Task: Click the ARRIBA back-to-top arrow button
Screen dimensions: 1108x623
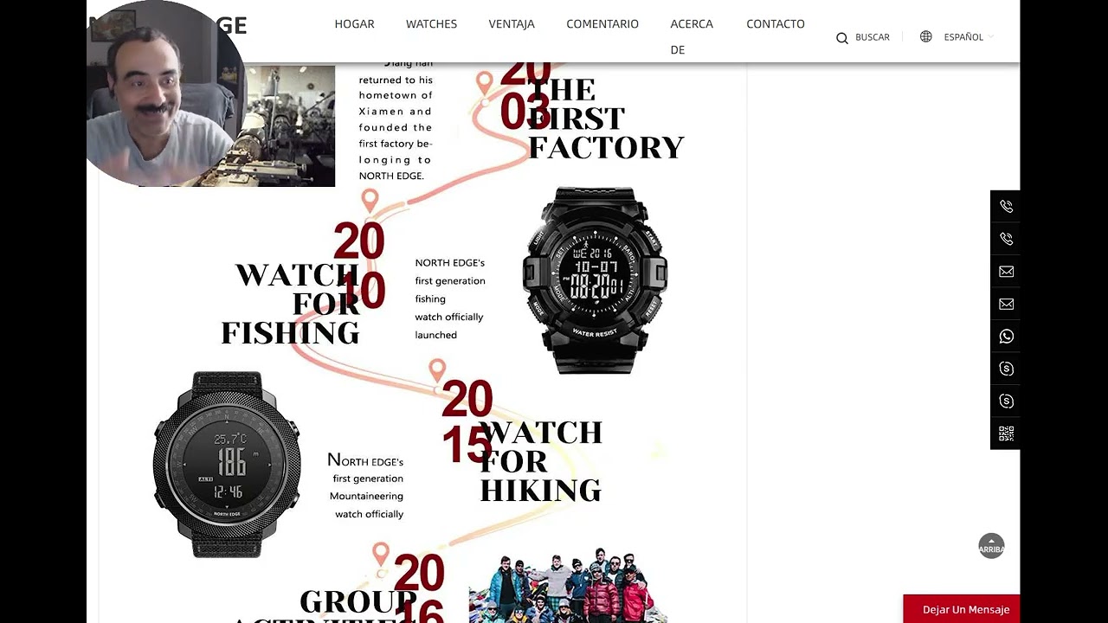Action: [x=991, y=545]
